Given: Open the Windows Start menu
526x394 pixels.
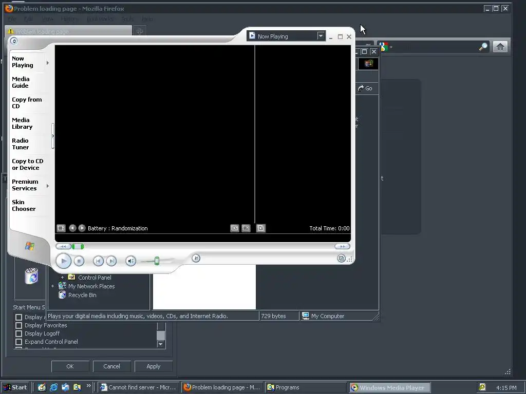Looking at the screenshot, I should [x=15, y=387].
